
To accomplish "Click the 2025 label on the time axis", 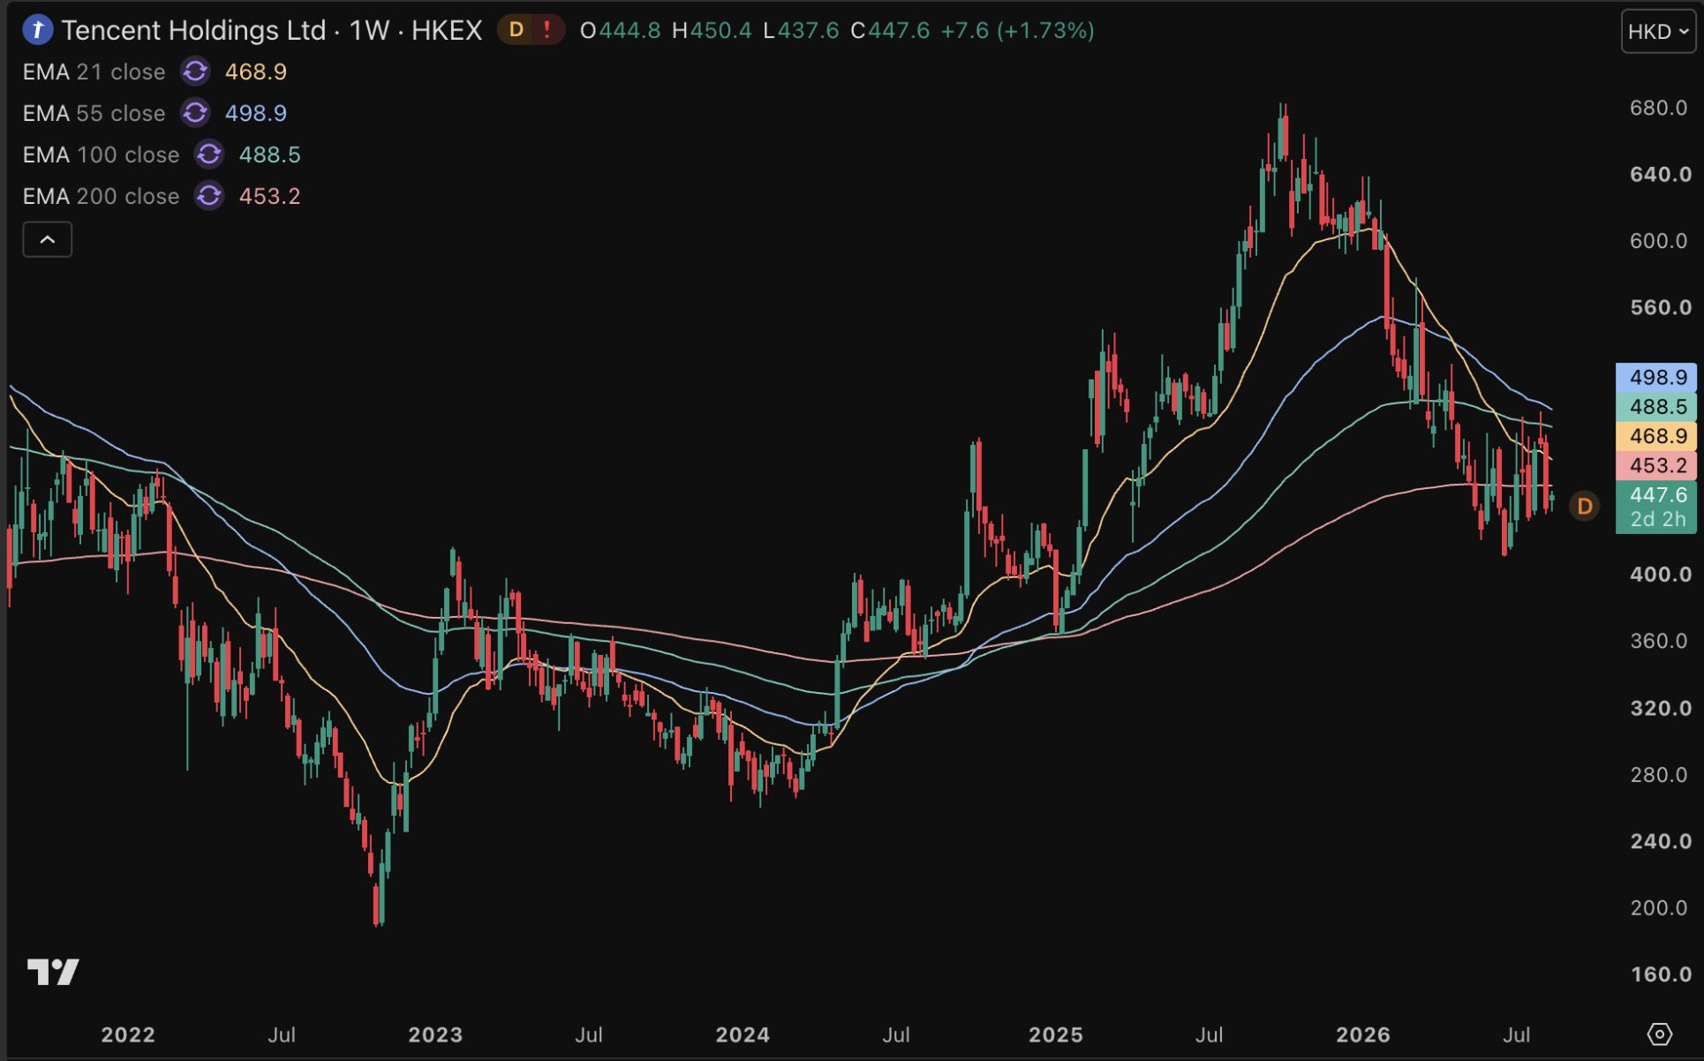I will tap(1056, 1035).
